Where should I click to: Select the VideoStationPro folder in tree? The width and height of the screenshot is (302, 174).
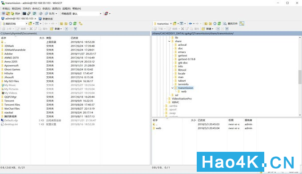pyautogui.click(x=182, y=99)
